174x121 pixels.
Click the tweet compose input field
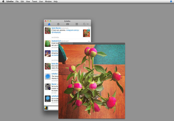[x=53, y=108]
